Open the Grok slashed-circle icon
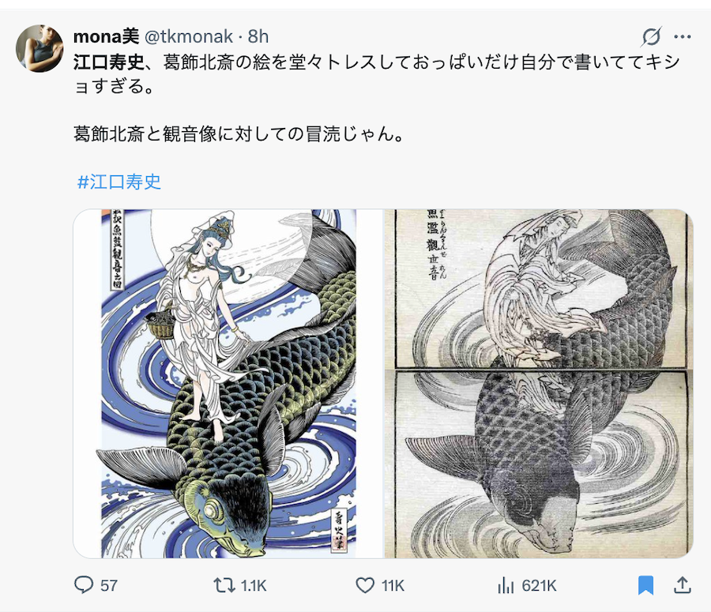Screen dimensions: 711x612 (x=651, y=36)
